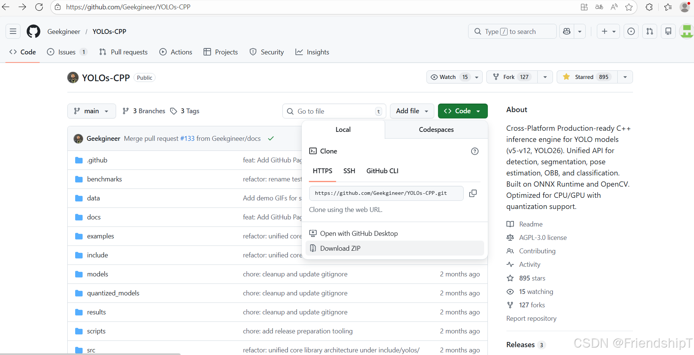
Task: Collapse the green Code dropdown button
Action: [463, 111]
